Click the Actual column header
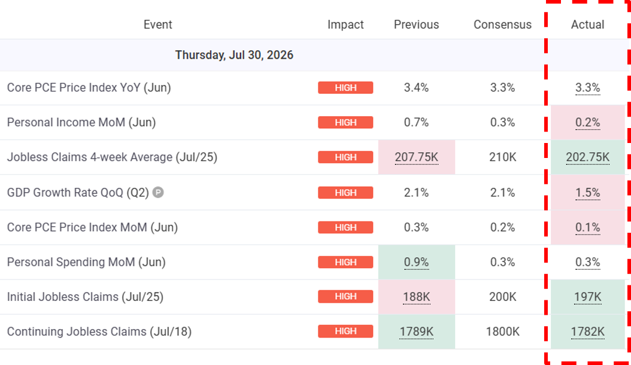This screenshot has height=365, width=631. [x=587, y=25]
